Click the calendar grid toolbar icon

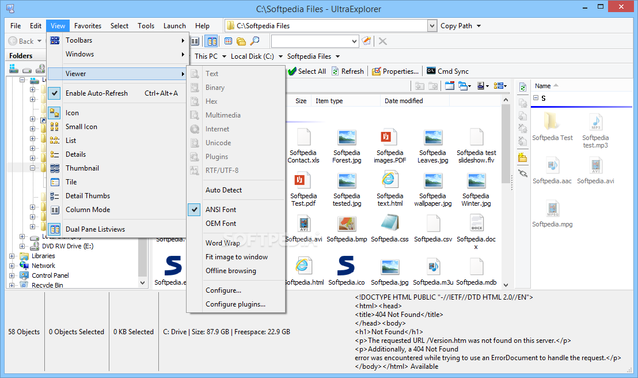pos(228,41)
